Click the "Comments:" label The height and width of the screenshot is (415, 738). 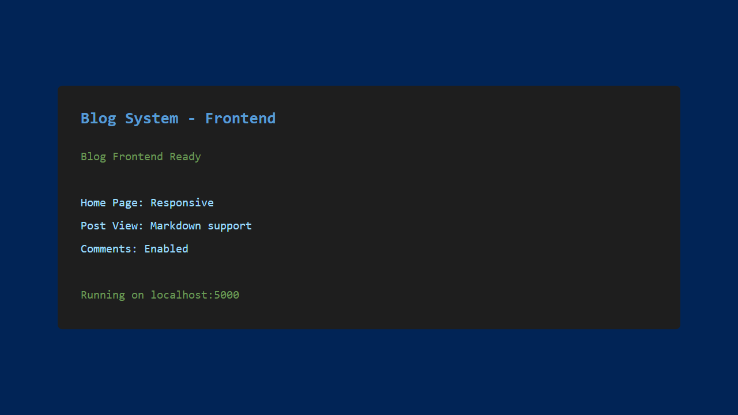[109, 249]
